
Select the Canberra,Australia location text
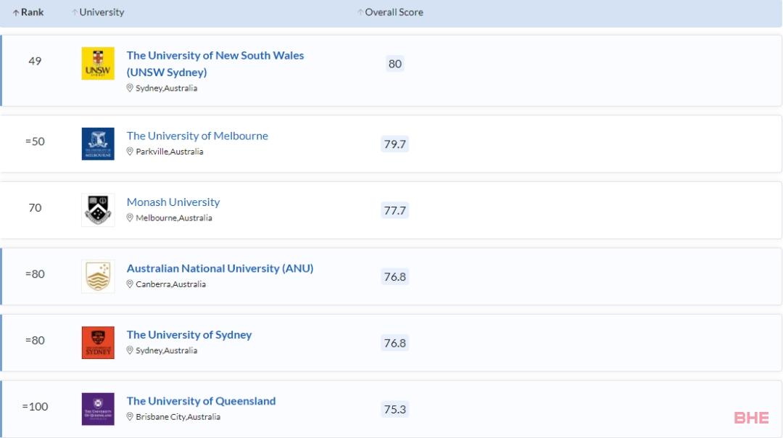tap(171, 285)
